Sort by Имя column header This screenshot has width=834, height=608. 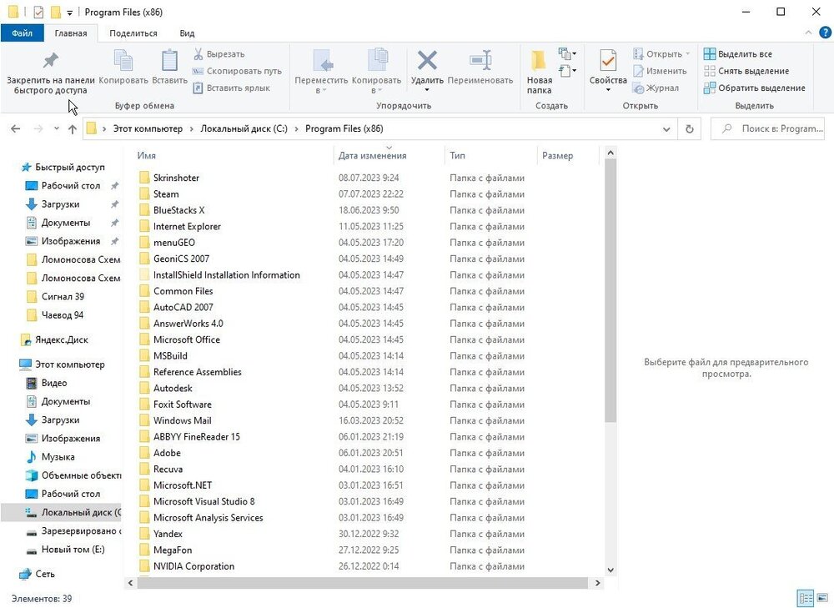146,155
